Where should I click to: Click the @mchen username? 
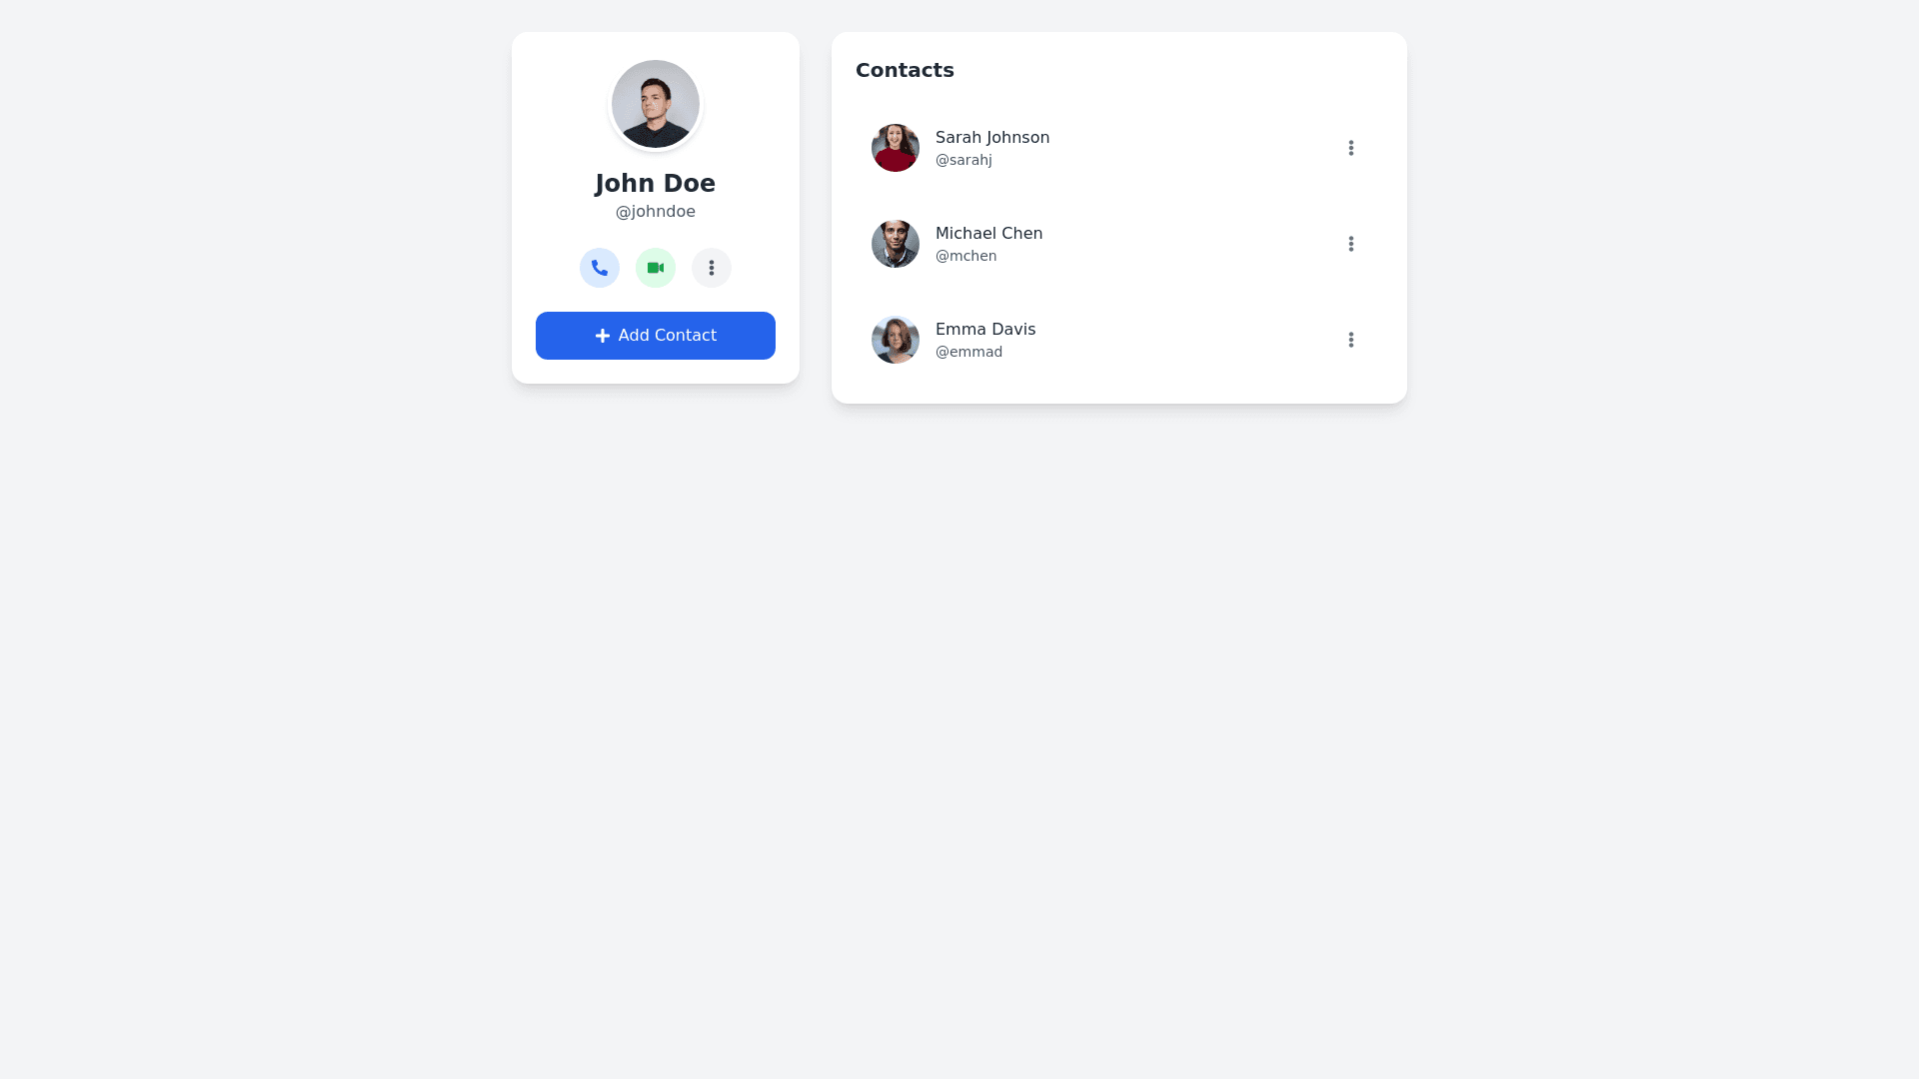click(x=965, y=256)
